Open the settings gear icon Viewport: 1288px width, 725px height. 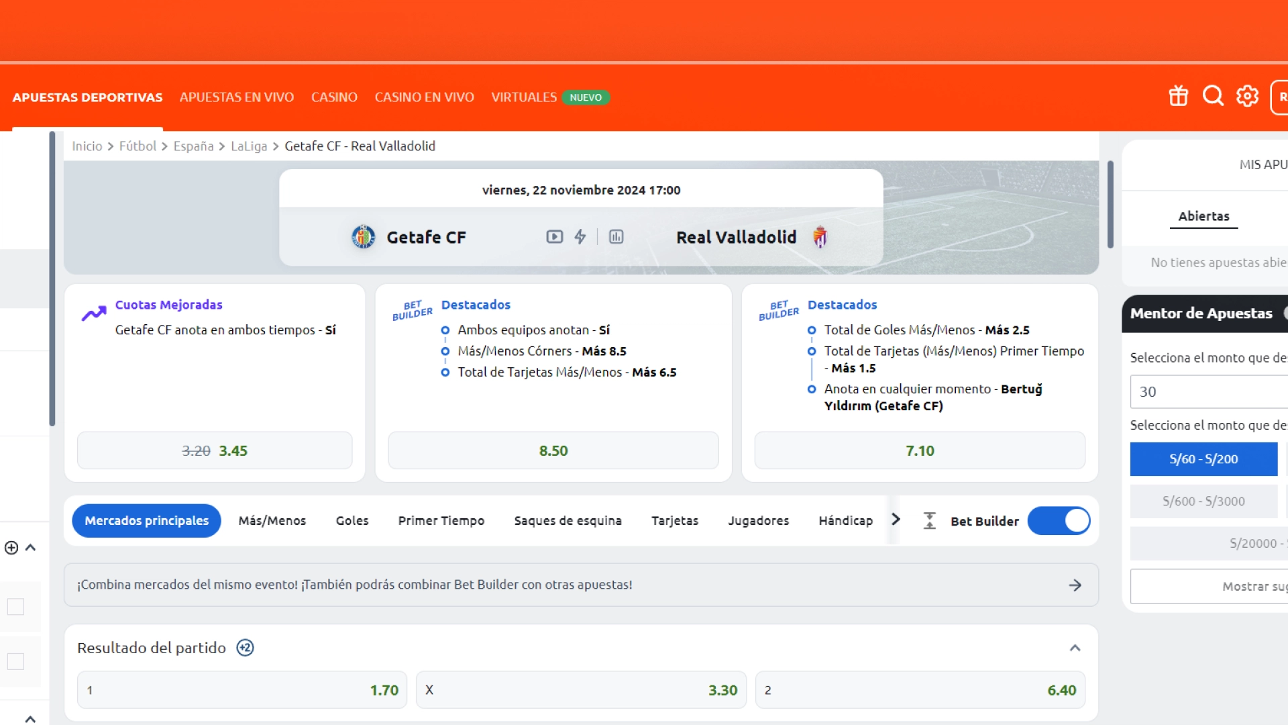coord(1248,96)
